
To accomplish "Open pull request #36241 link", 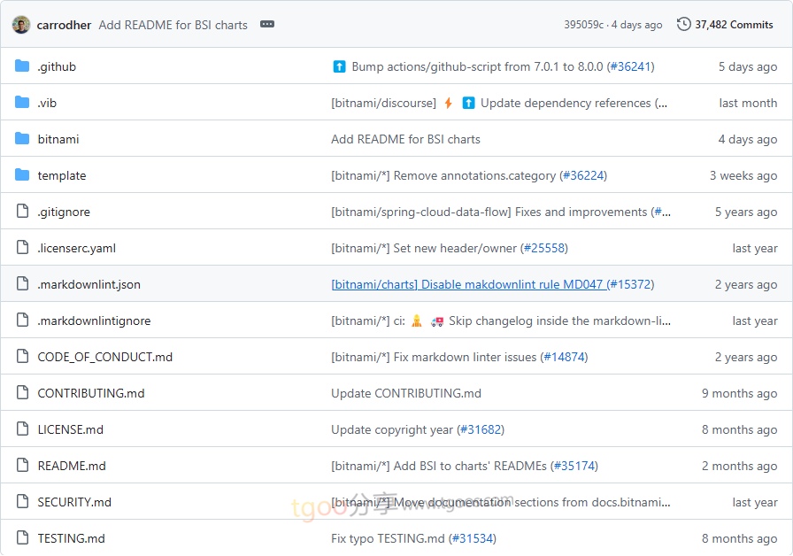I will (630, 66).
